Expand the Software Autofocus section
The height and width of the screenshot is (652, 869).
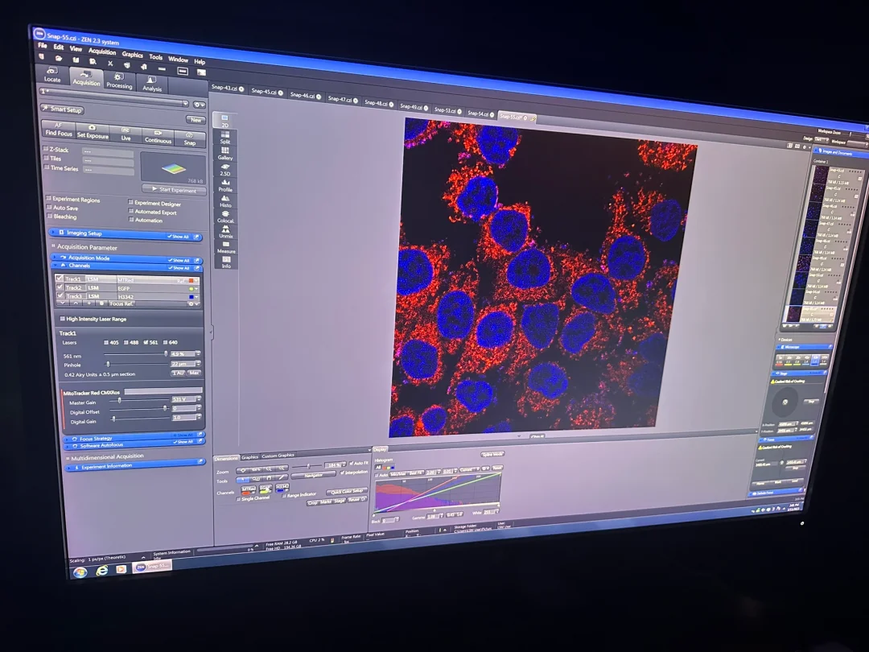pos(68,445)
